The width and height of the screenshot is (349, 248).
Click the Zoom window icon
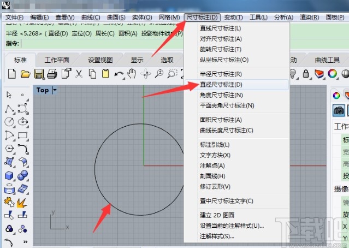tap(172, 74)
